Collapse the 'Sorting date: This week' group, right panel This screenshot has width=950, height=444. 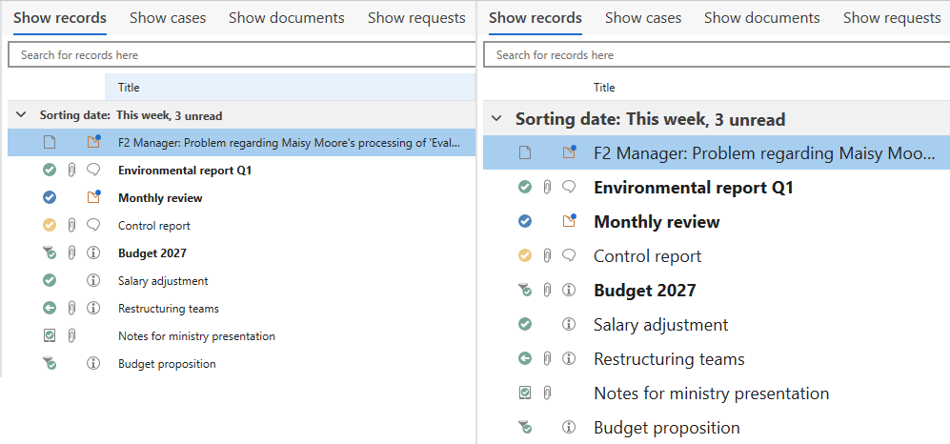point(495,119)
